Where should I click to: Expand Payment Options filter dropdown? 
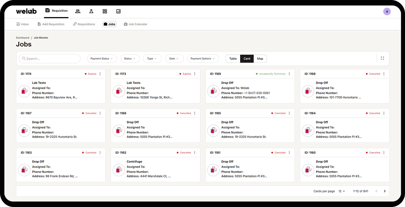click(x=203, y=59)
